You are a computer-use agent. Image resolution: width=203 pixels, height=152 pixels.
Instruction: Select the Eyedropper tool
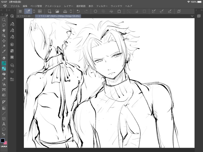(x=4, y=51)
